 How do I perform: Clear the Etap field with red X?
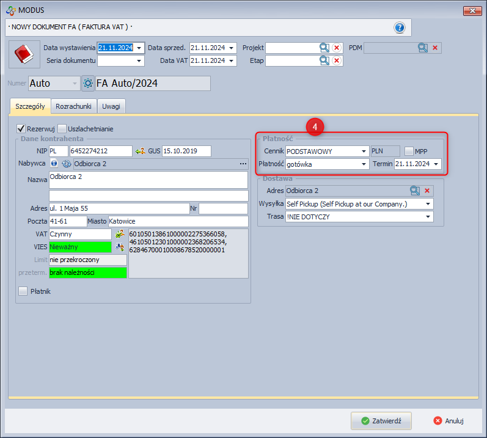337,60
